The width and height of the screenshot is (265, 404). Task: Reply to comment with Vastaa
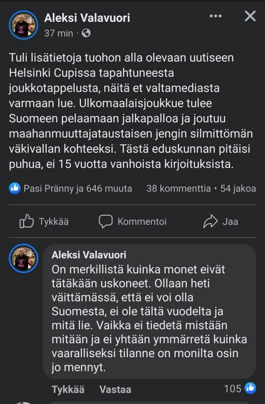115,389
